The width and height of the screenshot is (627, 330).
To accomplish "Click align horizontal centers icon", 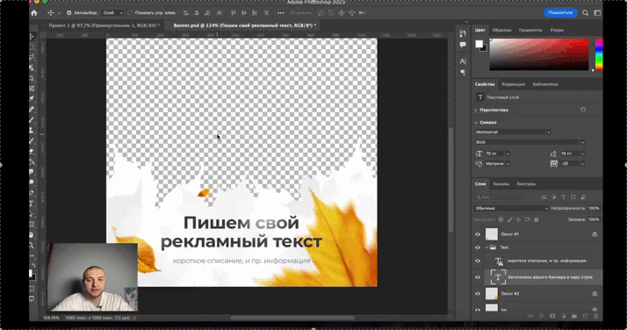I will pos(197,13).
